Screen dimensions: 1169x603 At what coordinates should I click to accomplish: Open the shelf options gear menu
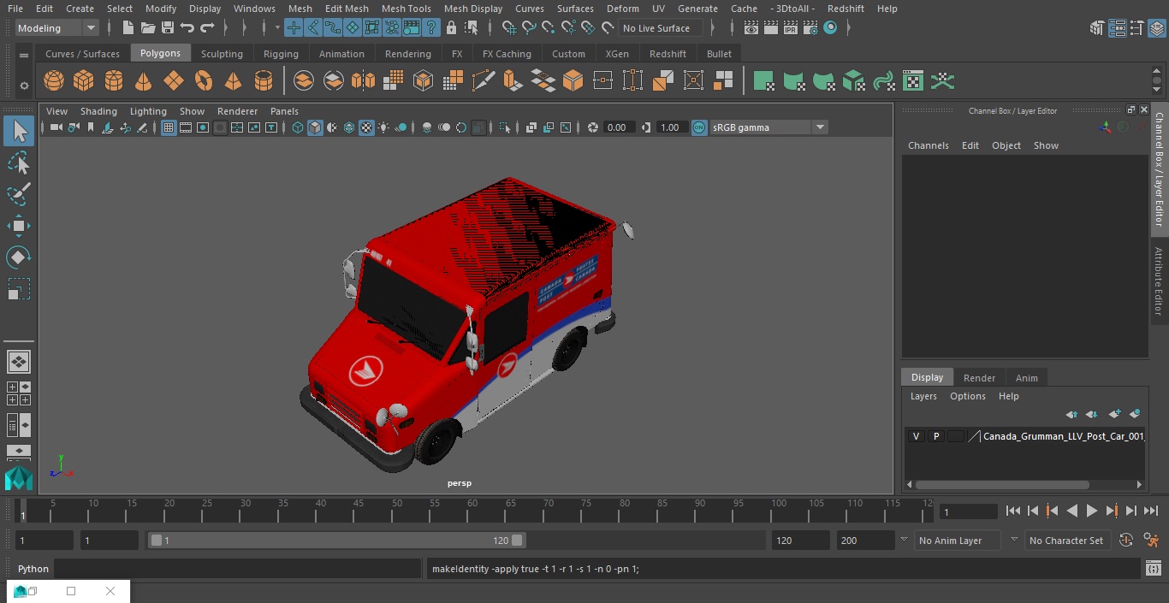[x=24, y=86]
